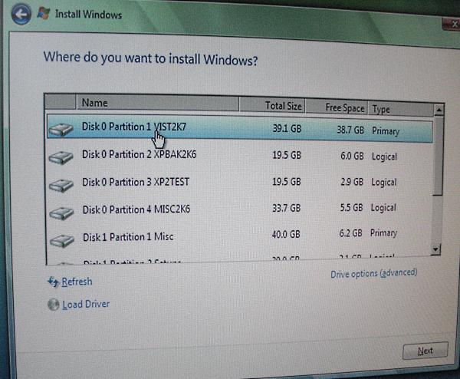Click the 19.5 GB size of XP2TEST row
This screenshot has height=379, width=460.
point(286,182)
